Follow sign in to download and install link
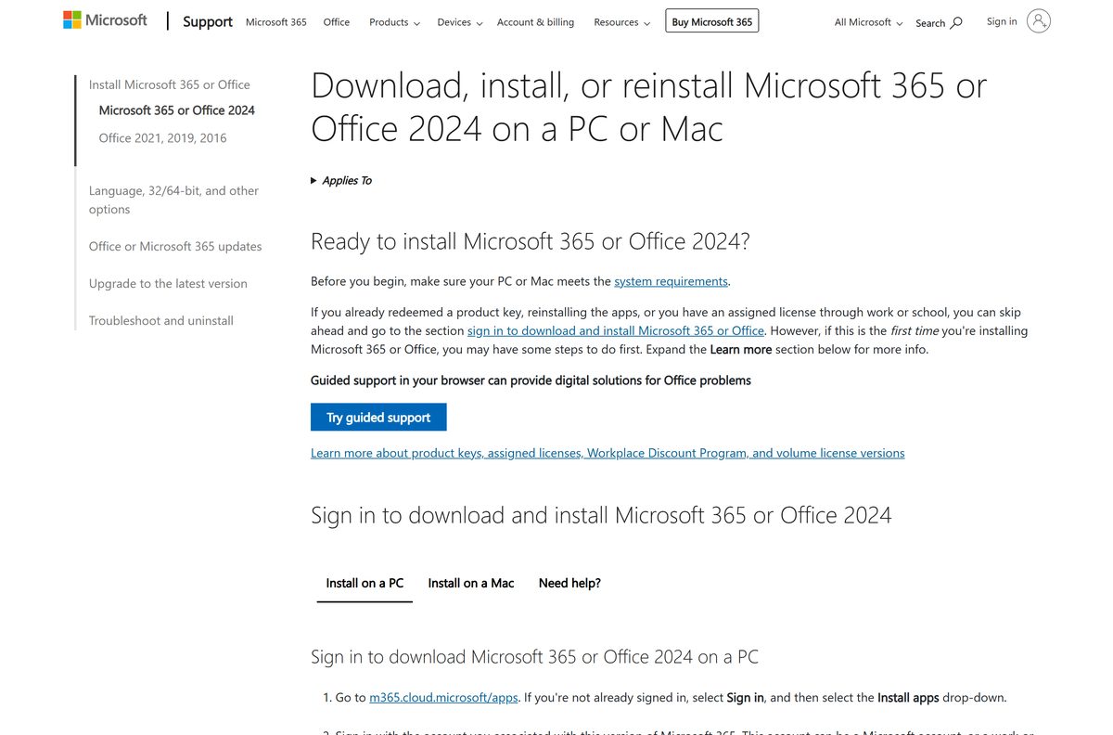The width and height of the screenshot is (1113, 735). click(x=616, y=330)
